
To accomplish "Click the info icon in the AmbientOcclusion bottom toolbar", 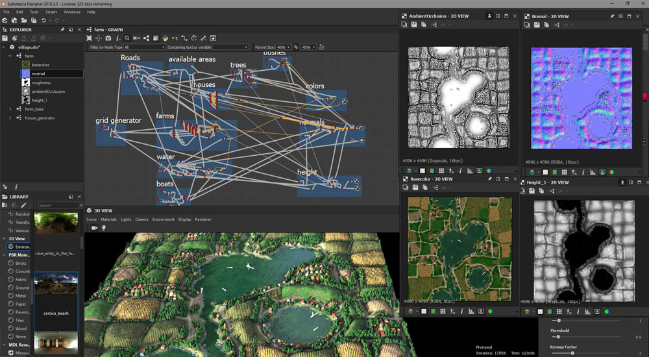I will (x=460, y=171).
